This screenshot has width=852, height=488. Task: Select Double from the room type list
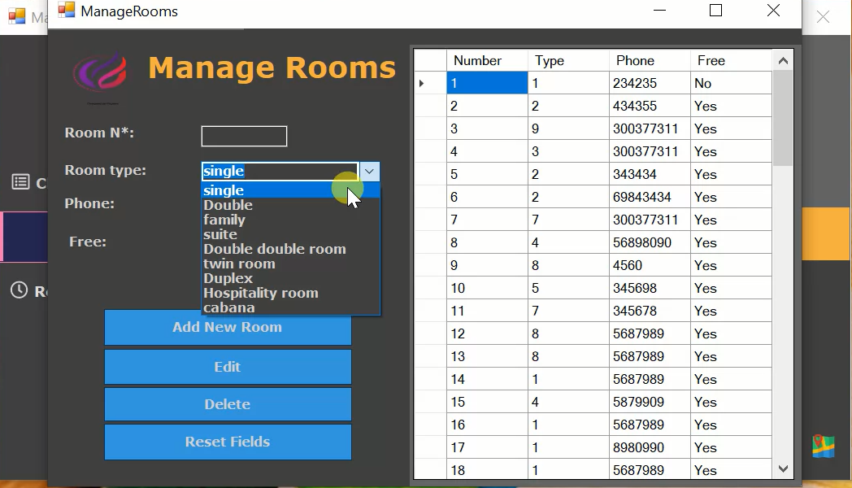click(228, 205)
